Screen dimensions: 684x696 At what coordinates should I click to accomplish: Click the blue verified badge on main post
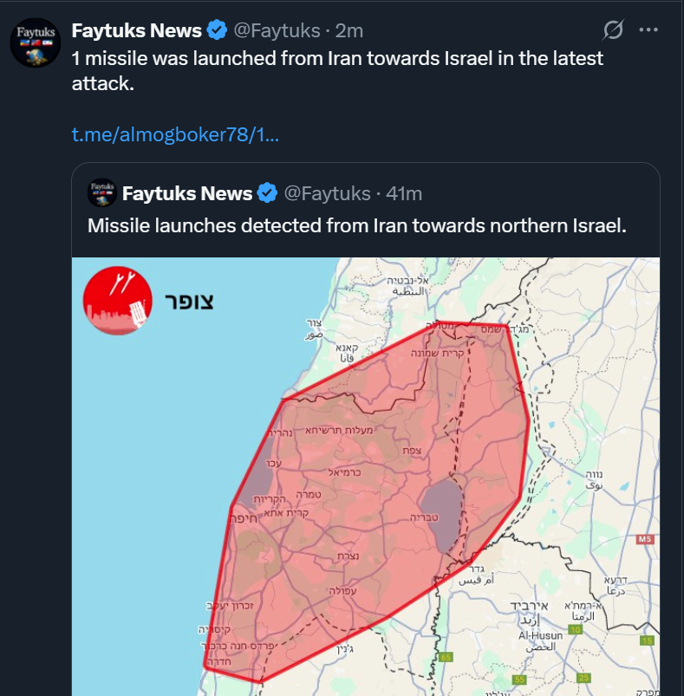click(217, 30)
